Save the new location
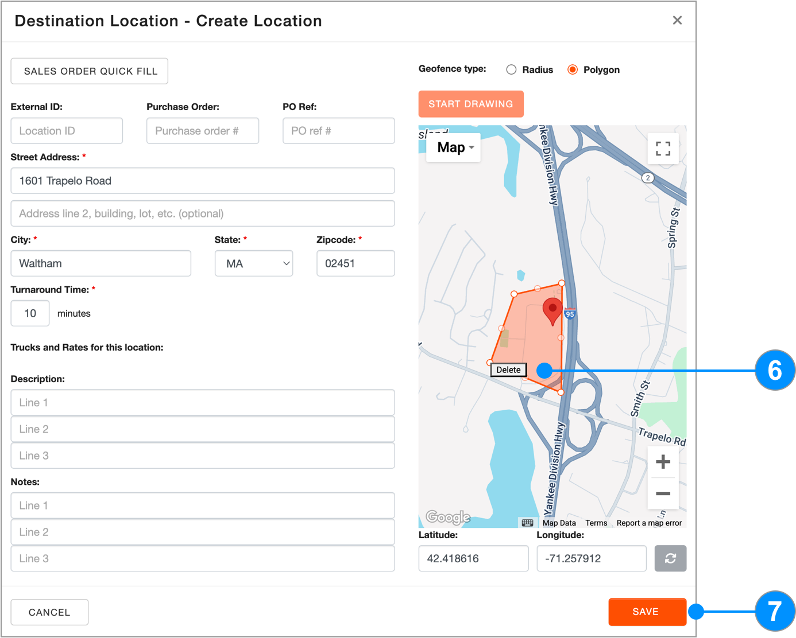This screenshot has height=638, width=796. (x=647, y=612)
